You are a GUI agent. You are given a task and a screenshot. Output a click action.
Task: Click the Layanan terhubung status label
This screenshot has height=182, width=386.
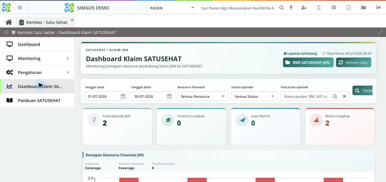(x=300, y=53)
